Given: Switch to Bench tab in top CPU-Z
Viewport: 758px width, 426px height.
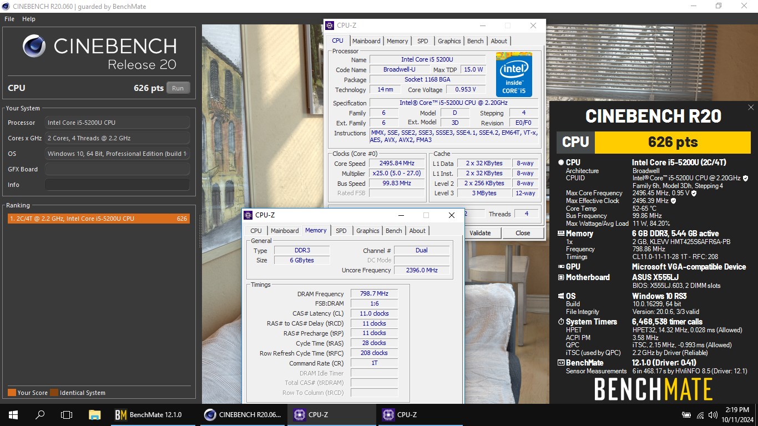Looking at the screenshot, I should pos(475,41).
